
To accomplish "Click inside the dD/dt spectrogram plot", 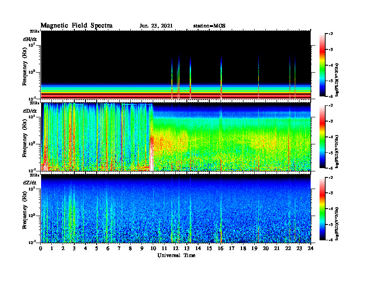I will coord(176,136).
